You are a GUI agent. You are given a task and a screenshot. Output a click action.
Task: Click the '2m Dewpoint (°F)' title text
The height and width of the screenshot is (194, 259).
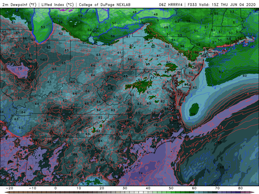(x=19, y=5)
